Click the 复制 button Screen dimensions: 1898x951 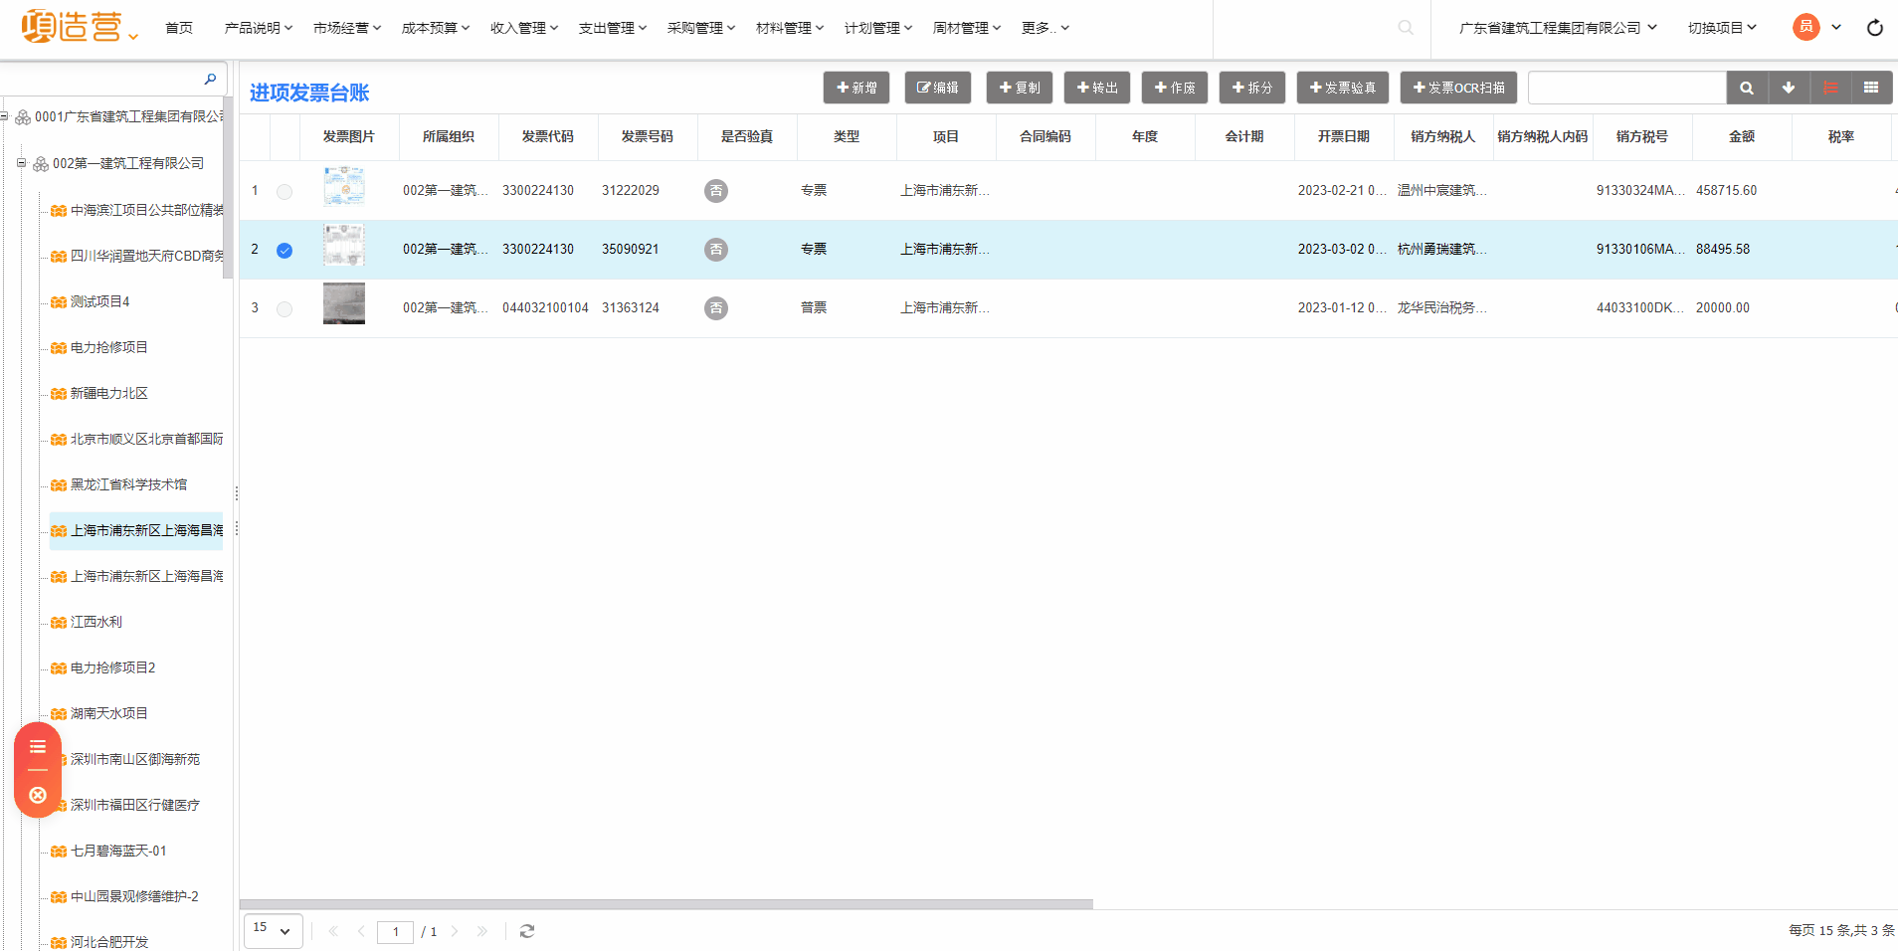1020,88
